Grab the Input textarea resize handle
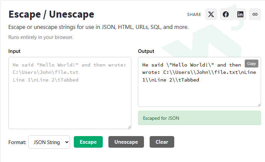The width and height of the screenshot is (265, 162). 129,127
